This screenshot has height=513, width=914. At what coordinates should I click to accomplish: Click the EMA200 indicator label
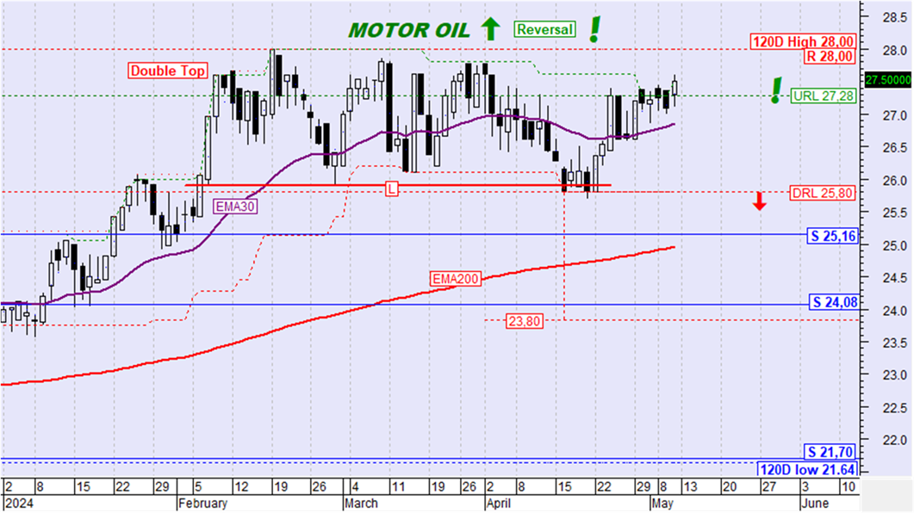(456, 280)
